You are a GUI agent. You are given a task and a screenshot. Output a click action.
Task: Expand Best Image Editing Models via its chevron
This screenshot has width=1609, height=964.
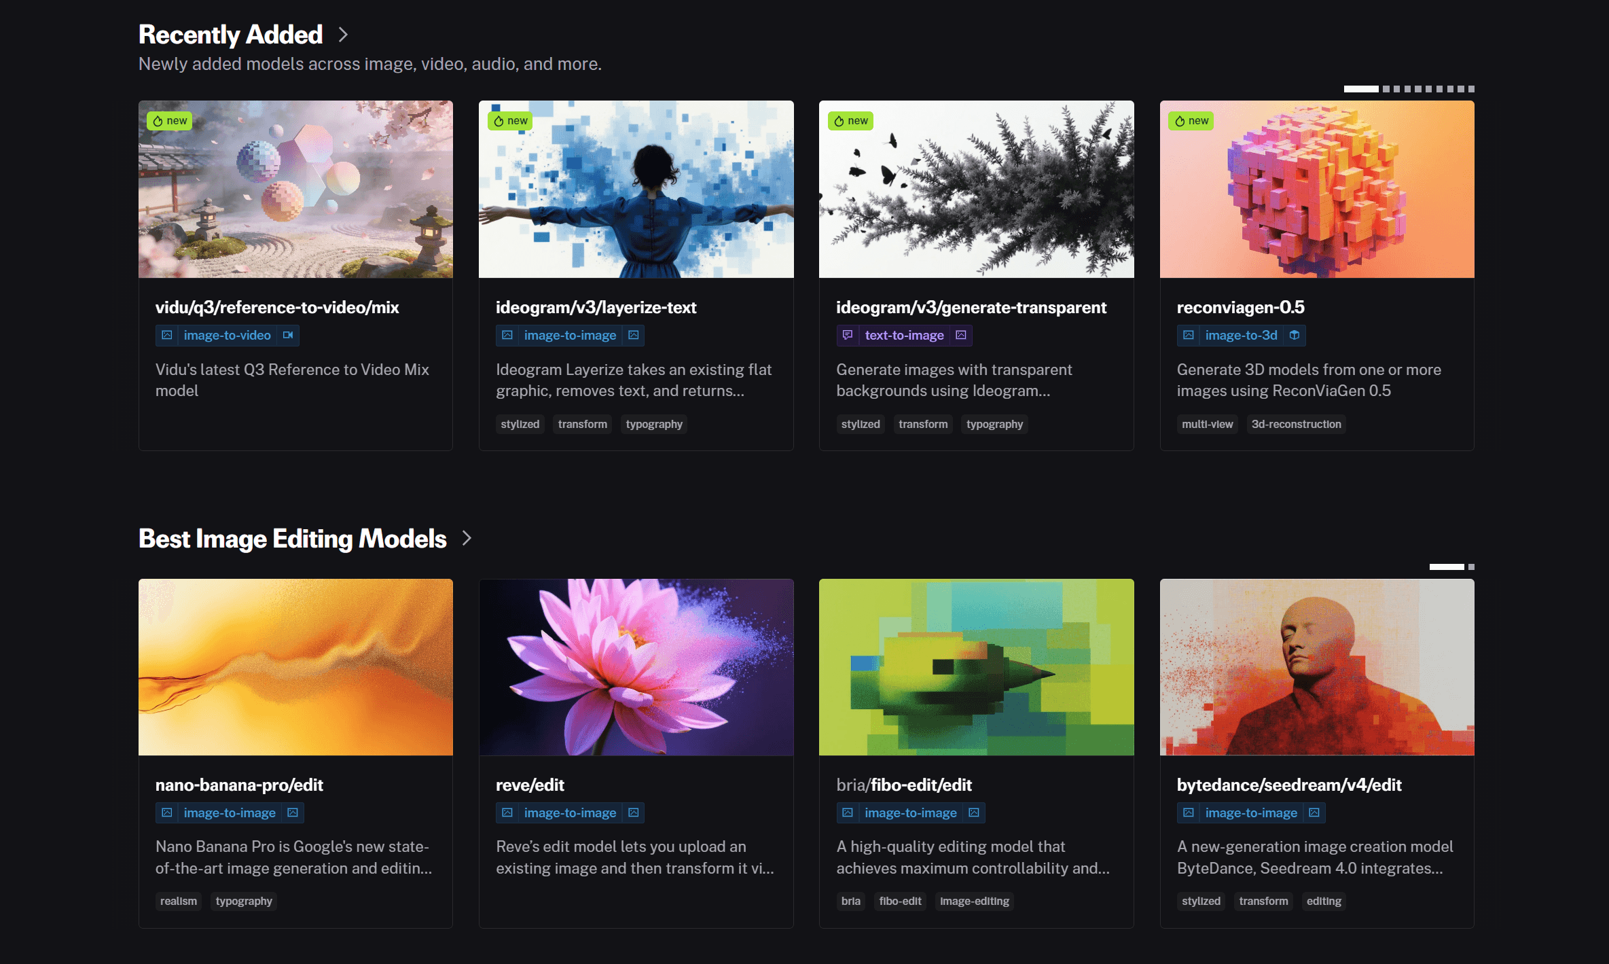[x=467, y=539]
